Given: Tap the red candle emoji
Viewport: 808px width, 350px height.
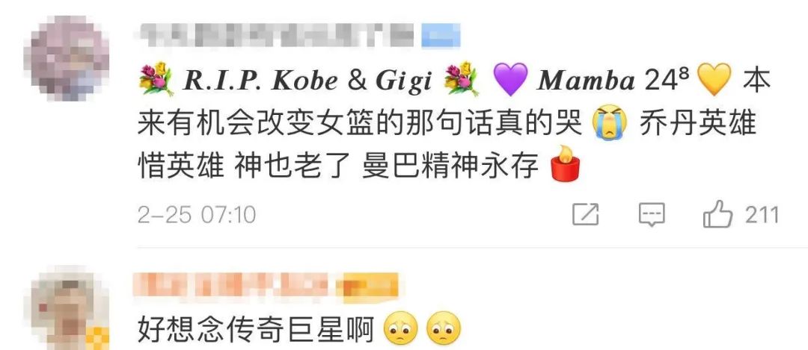Looking at the screenshot, I should click(x=565, y=163).
